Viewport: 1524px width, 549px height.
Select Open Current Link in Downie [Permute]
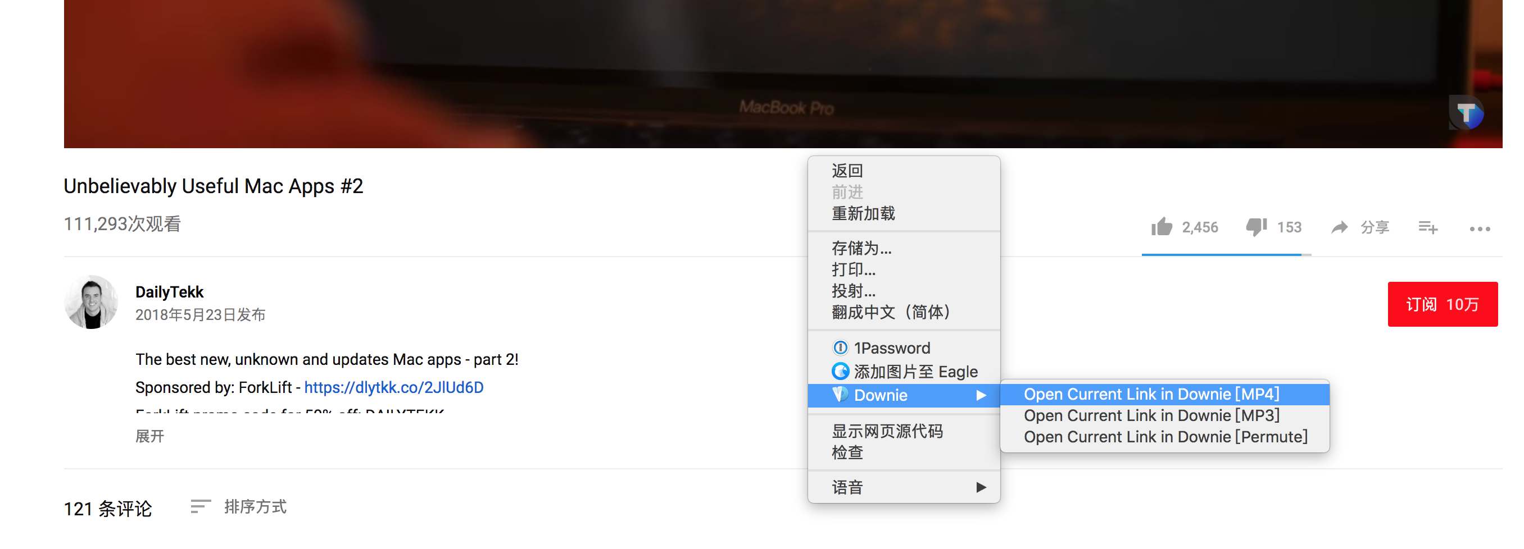[x=1164, y=437]
